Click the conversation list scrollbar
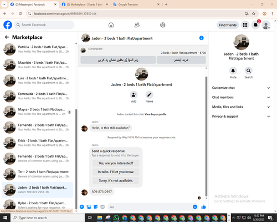Viewport: 277px width, 222px height. [76, 159]
